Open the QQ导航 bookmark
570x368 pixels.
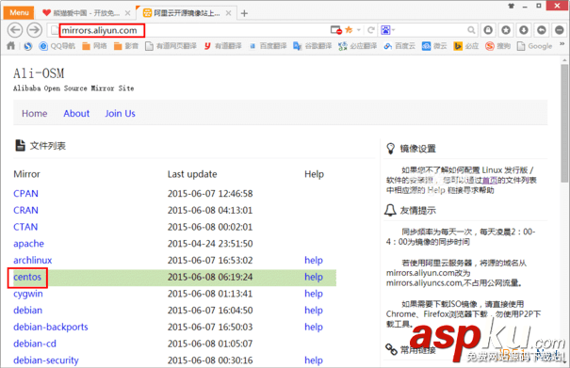[x=57, y=46]
